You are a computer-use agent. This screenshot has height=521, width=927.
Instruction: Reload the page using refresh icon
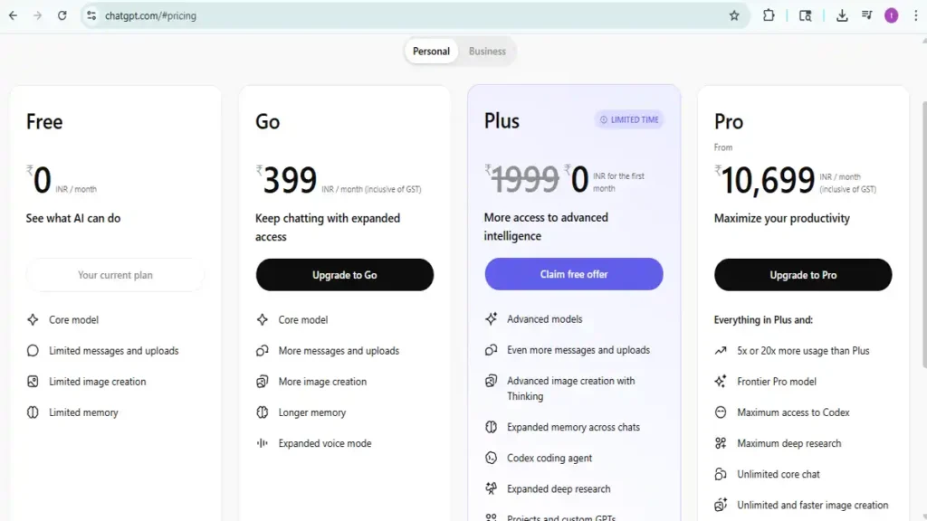tap(61, 15)
